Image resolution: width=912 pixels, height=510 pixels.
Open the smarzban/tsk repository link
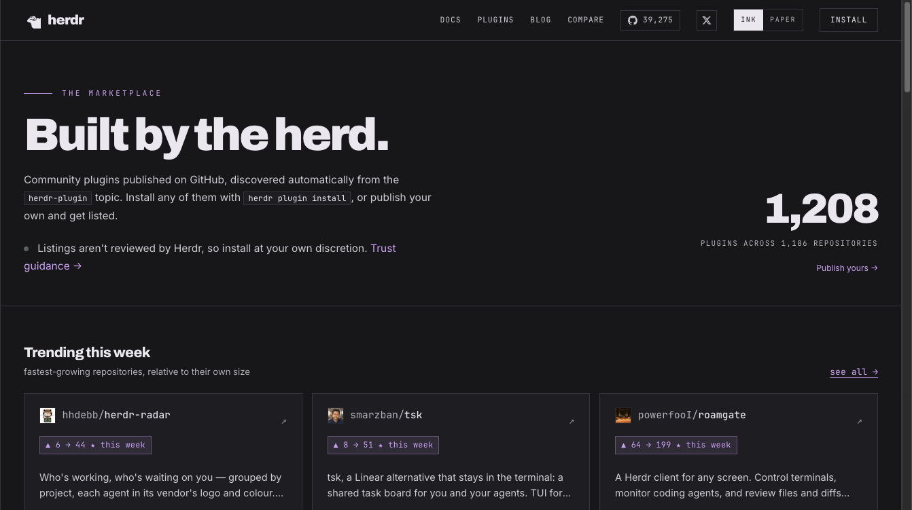[386, 415]
